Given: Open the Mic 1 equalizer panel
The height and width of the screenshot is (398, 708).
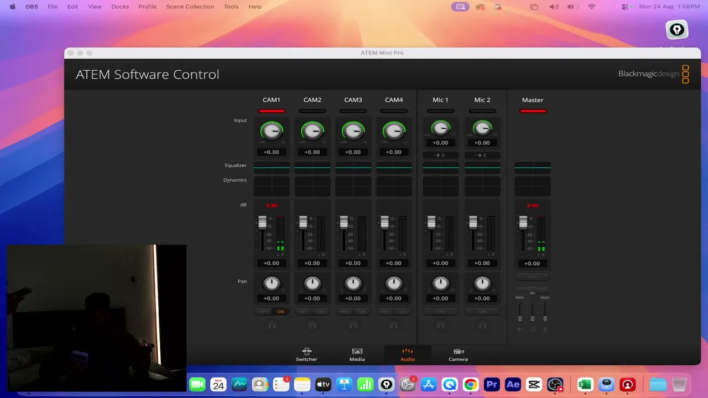Looking at the screenshot, I should click(x=441, y=167).
